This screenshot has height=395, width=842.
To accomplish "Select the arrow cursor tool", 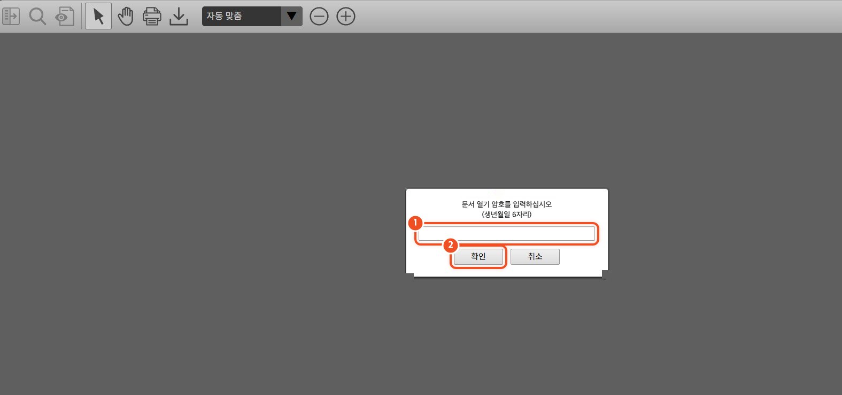I will 98,16.
